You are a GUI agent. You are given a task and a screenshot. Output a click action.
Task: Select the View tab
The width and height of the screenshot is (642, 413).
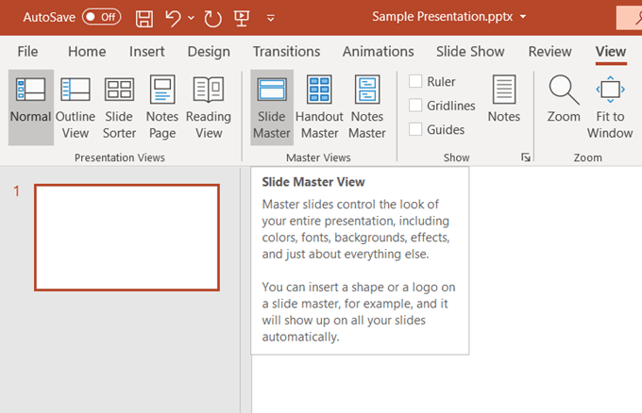tap(611, 52)
